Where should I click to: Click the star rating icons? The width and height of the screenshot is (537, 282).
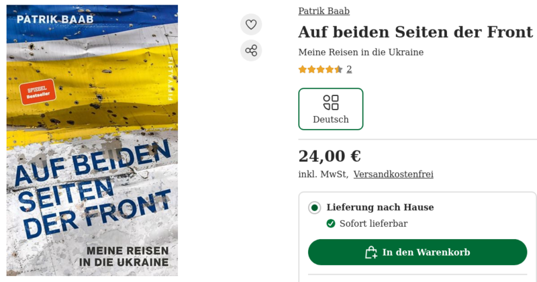(x=320, y=69)
